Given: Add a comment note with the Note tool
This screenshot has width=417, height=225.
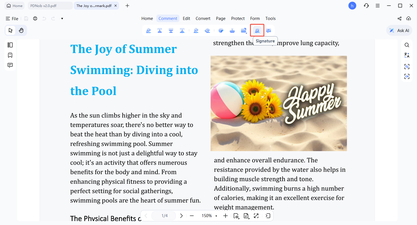Looking at the screenshot, I should [x=269, y=31].
